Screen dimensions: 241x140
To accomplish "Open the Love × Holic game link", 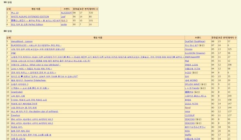I will pyautogui.click(x=31, y=69).
